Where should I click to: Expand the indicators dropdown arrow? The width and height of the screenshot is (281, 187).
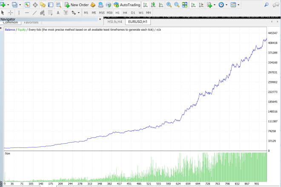coord(215,5)
